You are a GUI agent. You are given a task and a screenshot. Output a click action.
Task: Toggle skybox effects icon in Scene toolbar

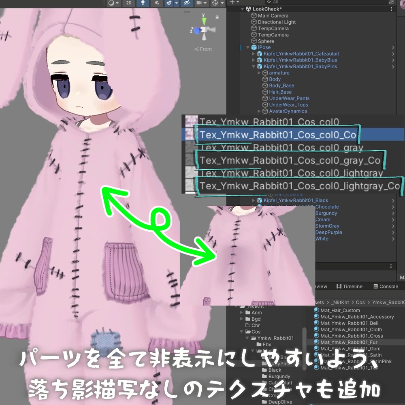pyautogui.click(x=169, y=3)
